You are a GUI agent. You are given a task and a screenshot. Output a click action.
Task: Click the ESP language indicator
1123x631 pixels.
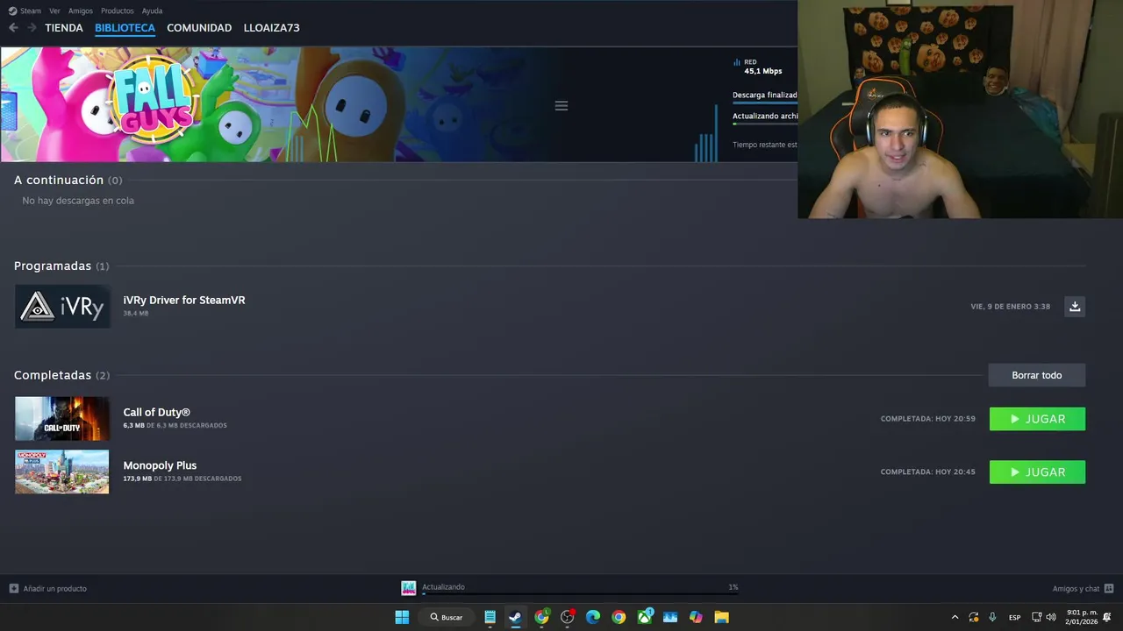tap(1014, 617)
